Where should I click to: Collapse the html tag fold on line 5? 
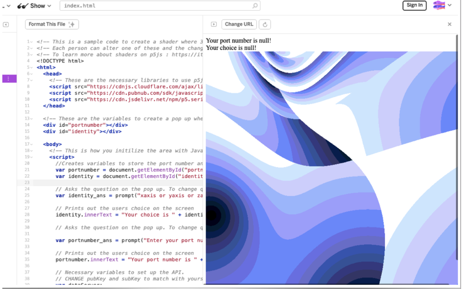31,67
